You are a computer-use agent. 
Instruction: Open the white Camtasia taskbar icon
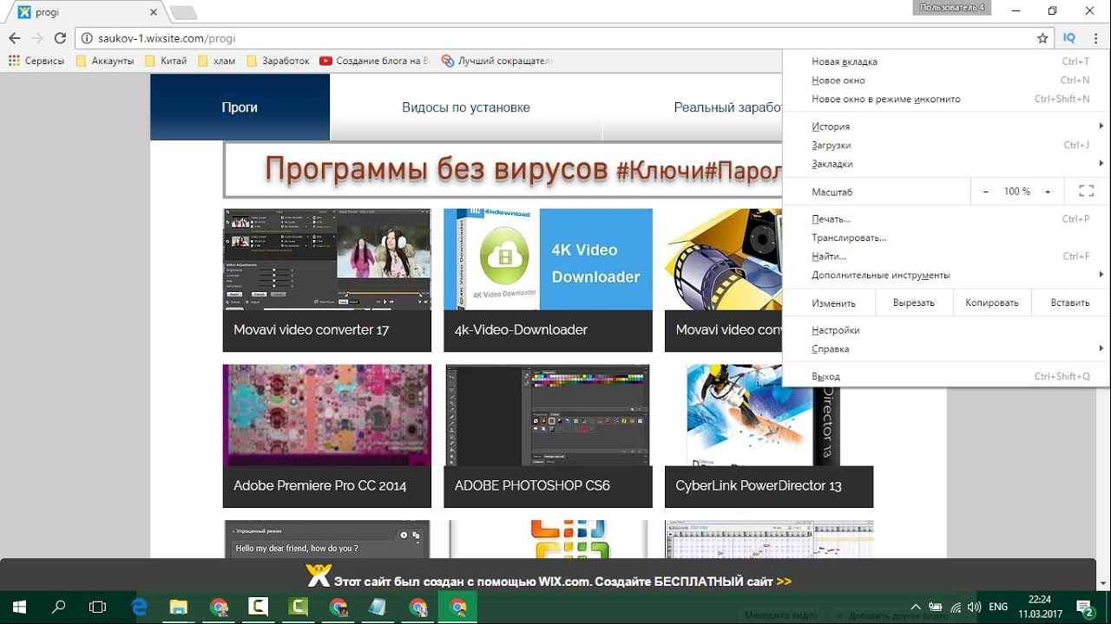[x=259, y=607]
